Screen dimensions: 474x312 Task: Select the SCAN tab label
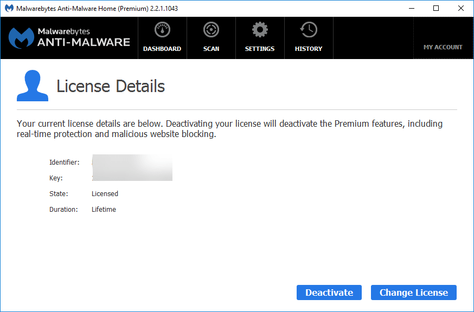coord(211,49)
